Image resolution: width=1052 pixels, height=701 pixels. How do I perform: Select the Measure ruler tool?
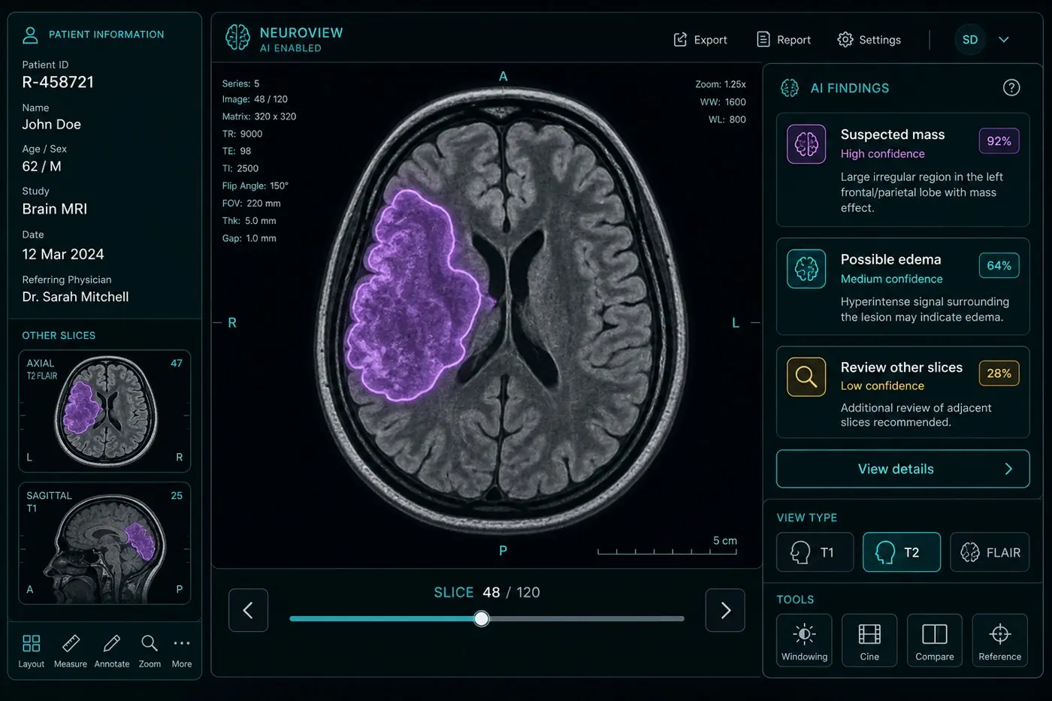click(71, 651)
